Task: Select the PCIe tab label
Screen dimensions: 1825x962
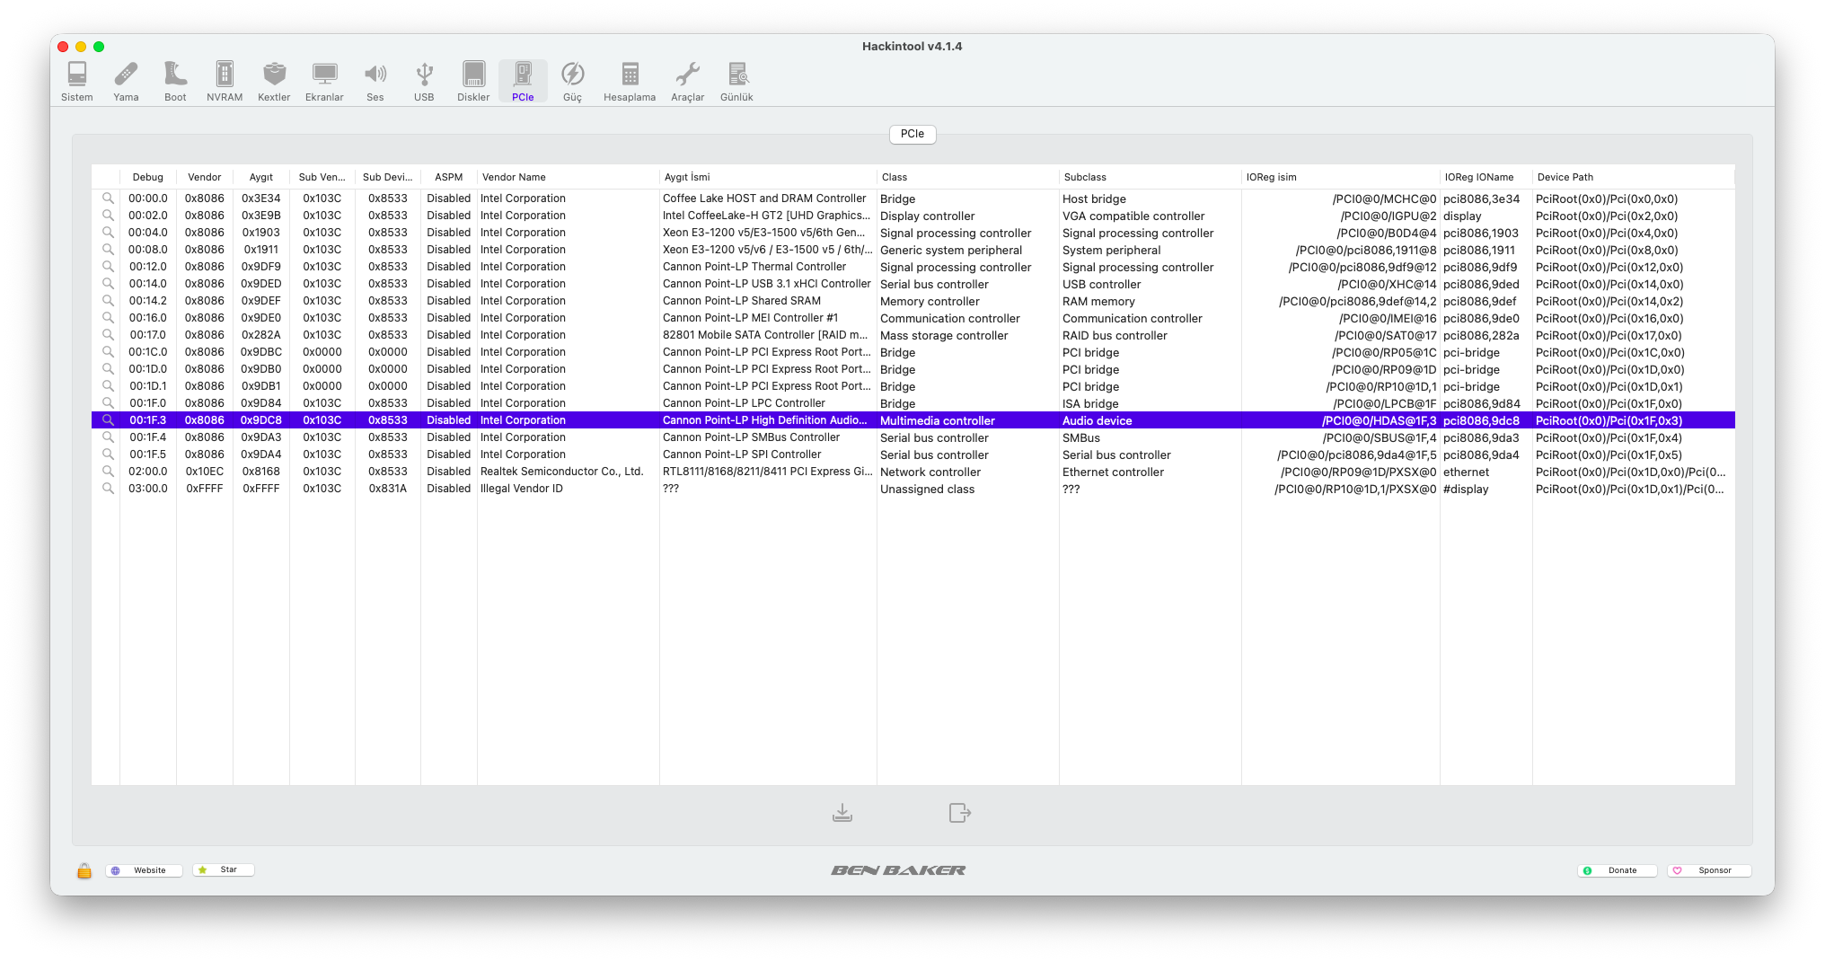Action: pos(912,134)
